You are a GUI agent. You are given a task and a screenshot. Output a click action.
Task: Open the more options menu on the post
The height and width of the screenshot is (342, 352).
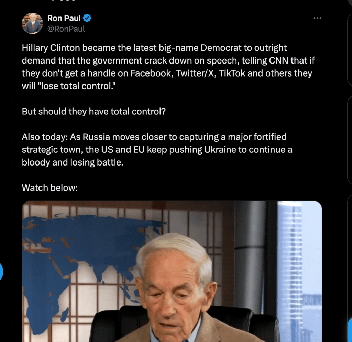(317, 18)
